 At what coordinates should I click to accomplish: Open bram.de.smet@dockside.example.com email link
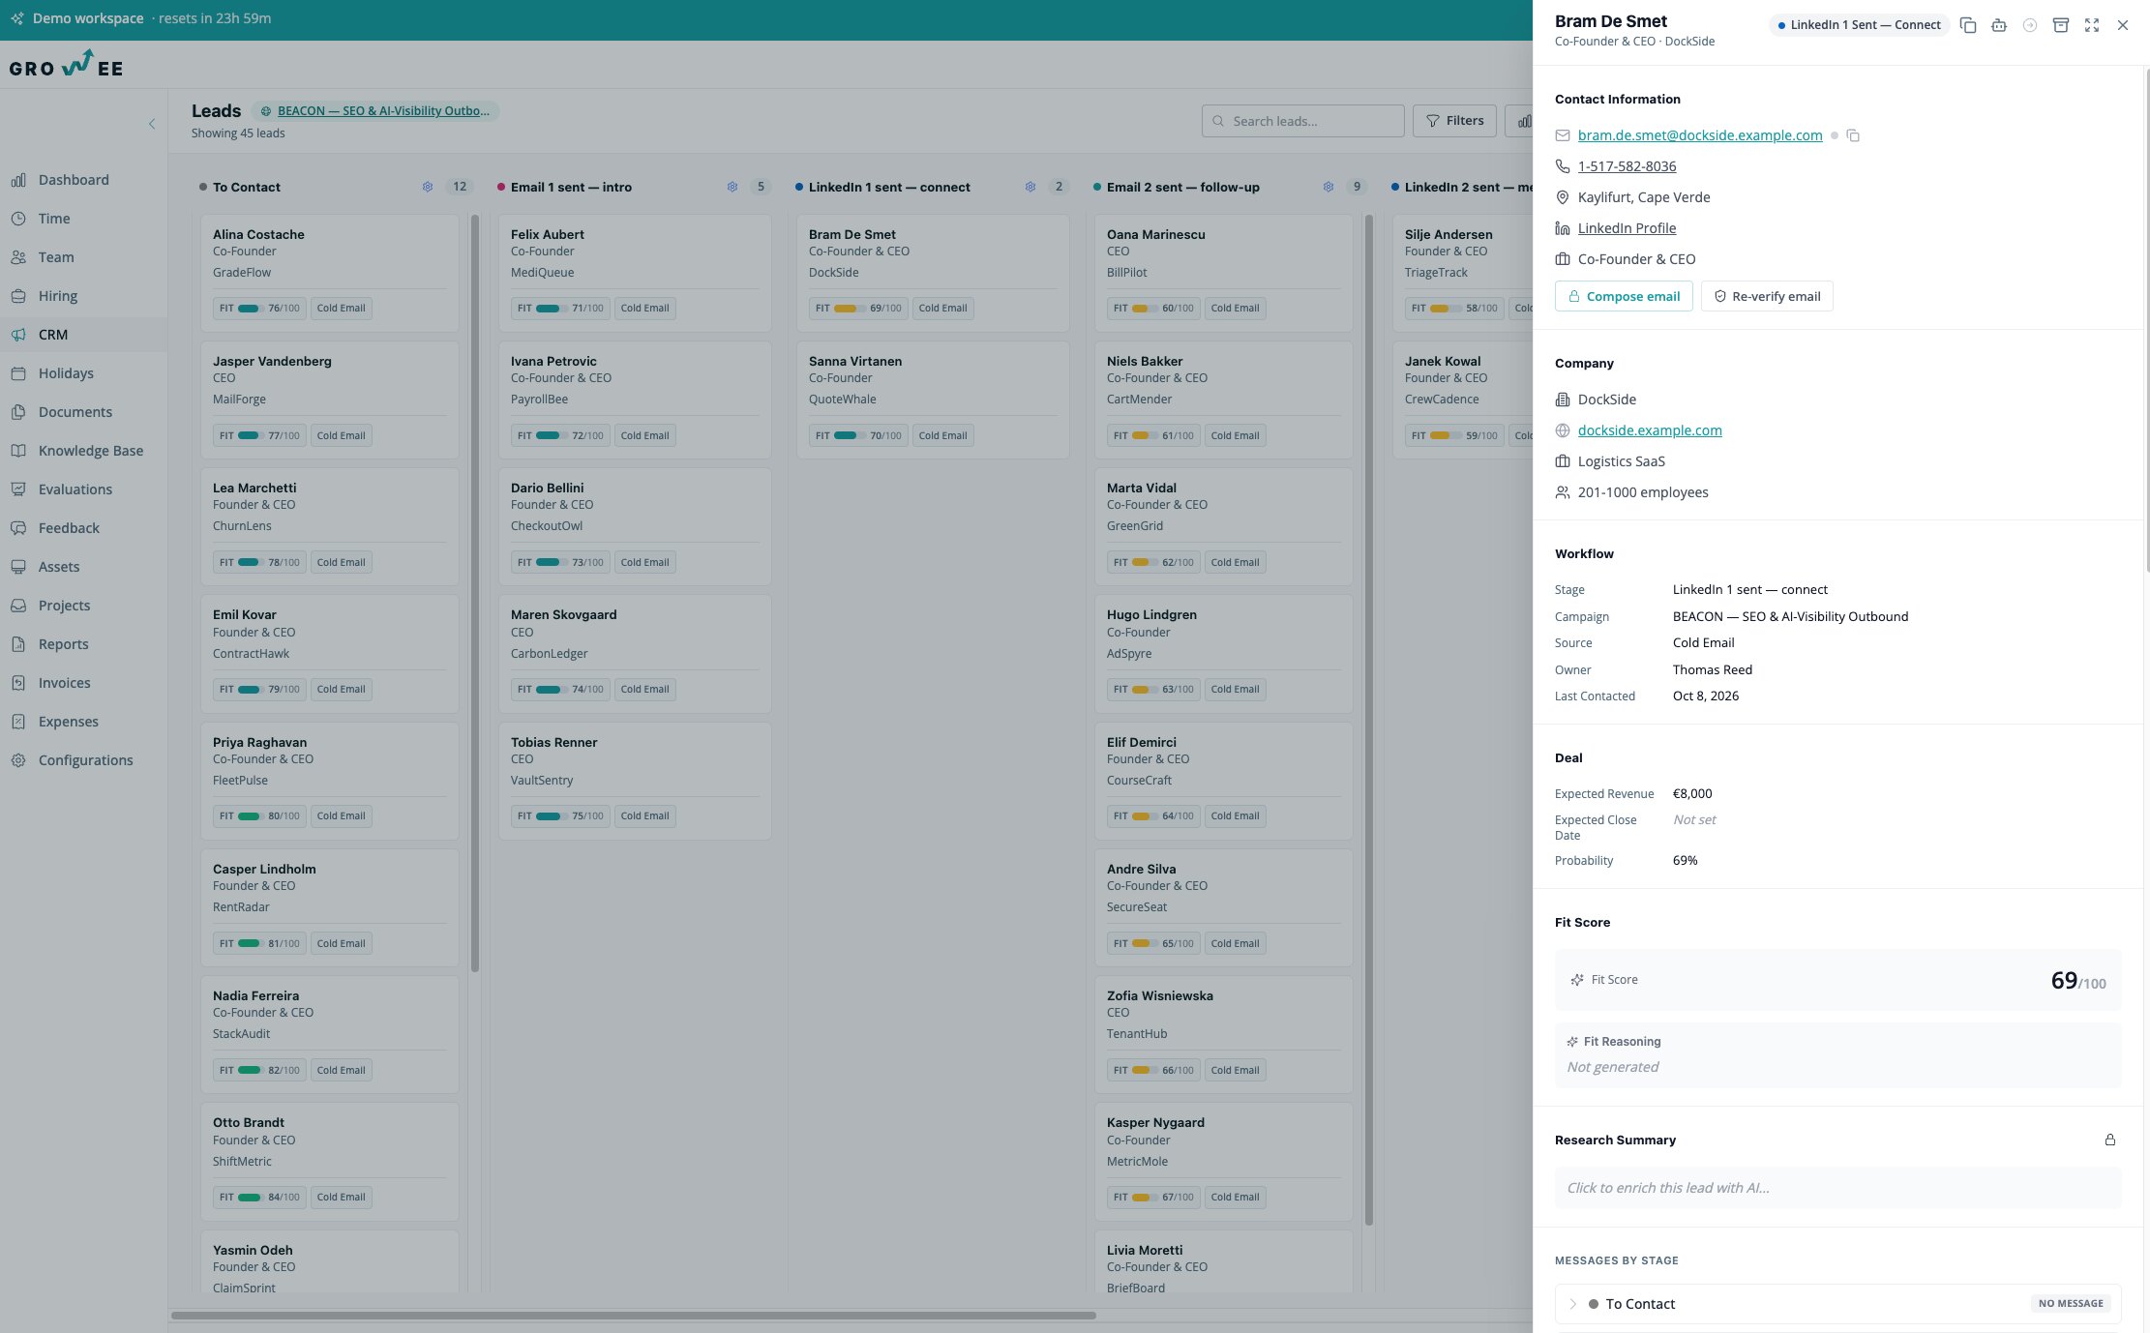click(x=1699, y=135)
